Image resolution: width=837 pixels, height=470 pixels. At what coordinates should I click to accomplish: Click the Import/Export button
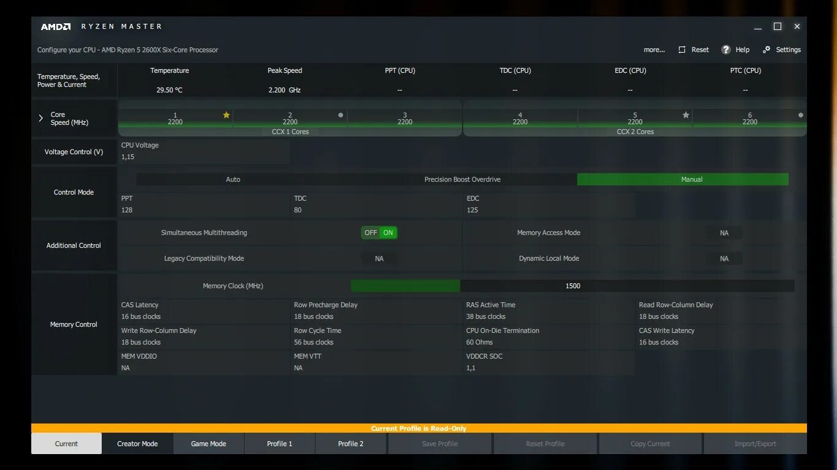pos(755,444)
